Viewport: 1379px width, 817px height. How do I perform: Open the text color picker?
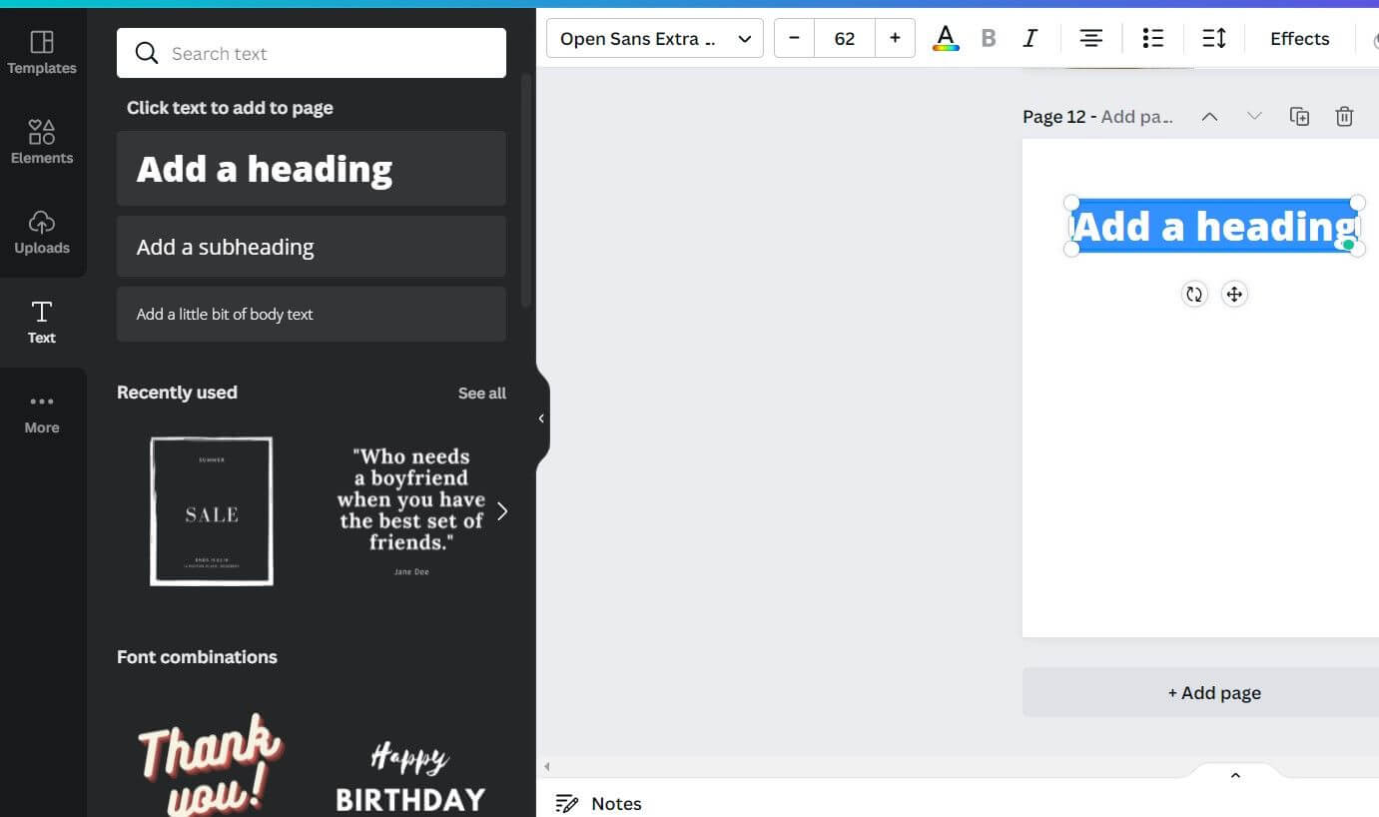click(945, 38)
